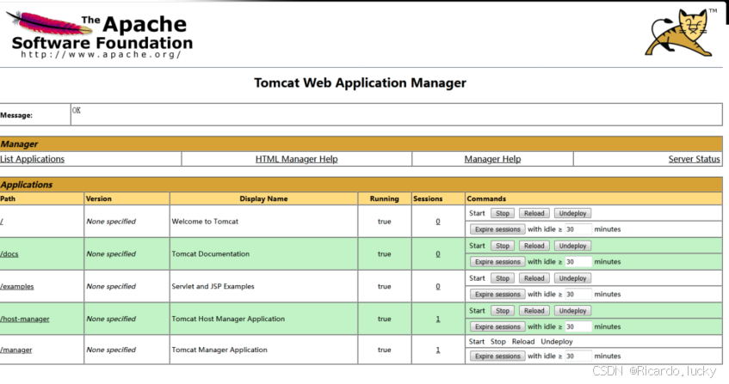Open the /host-manager application link

(x=25, y=319)
